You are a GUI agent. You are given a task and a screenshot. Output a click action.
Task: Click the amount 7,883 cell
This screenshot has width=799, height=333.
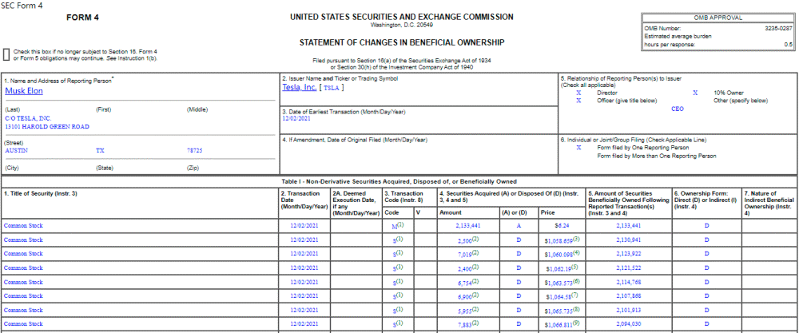(467, 323)
